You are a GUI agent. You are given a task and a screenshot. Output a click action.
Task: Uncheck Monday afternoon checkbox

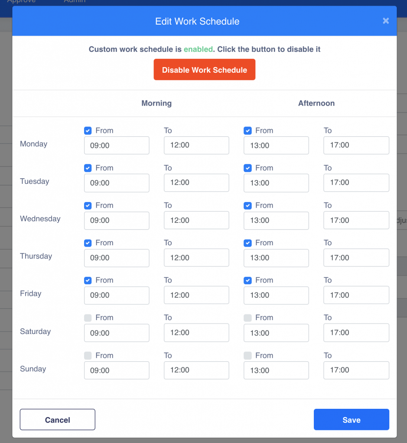click(247, 131)
